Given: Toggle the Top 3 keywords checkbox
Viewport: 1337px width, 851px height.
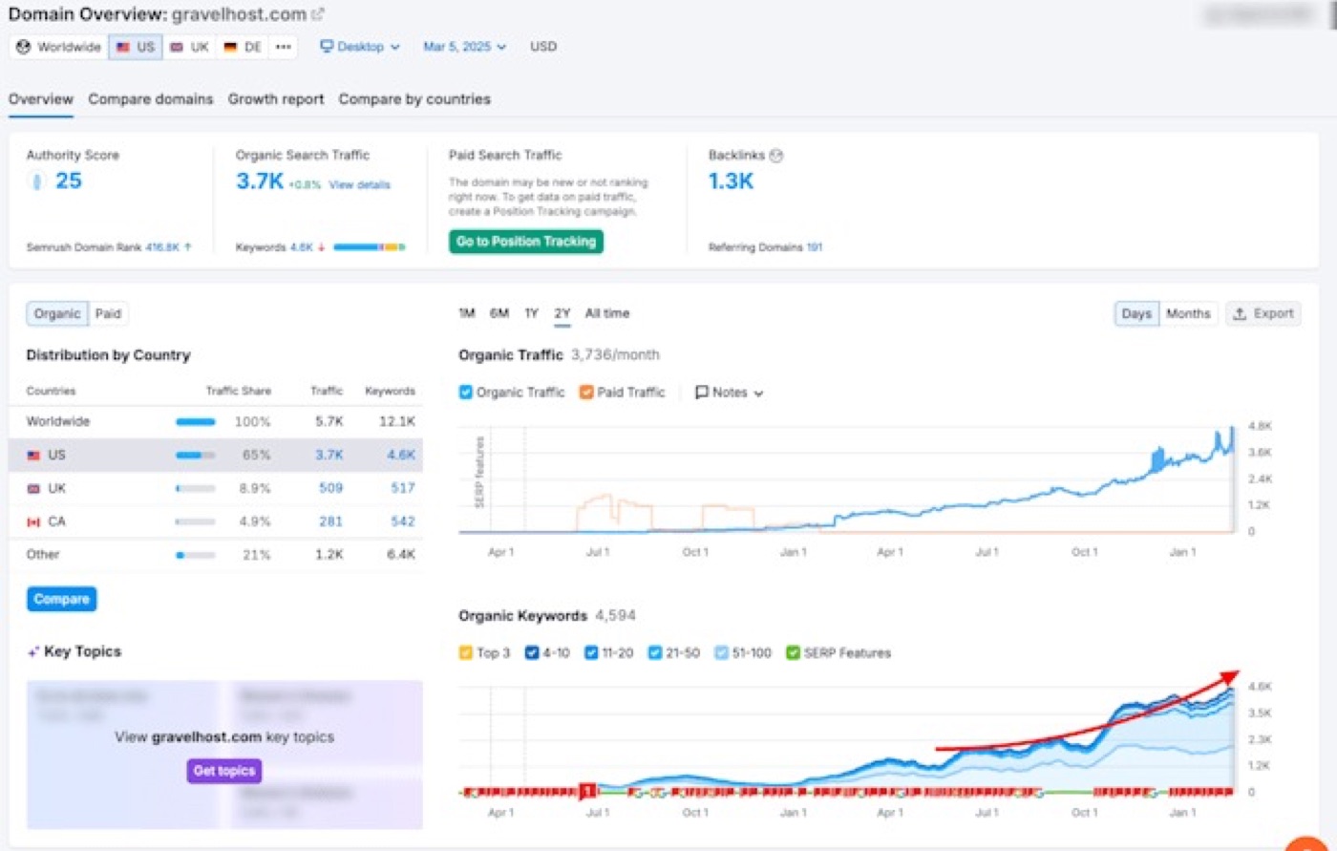Looking at the screenshot, I should pyautogui.click(x=465, y=653).
